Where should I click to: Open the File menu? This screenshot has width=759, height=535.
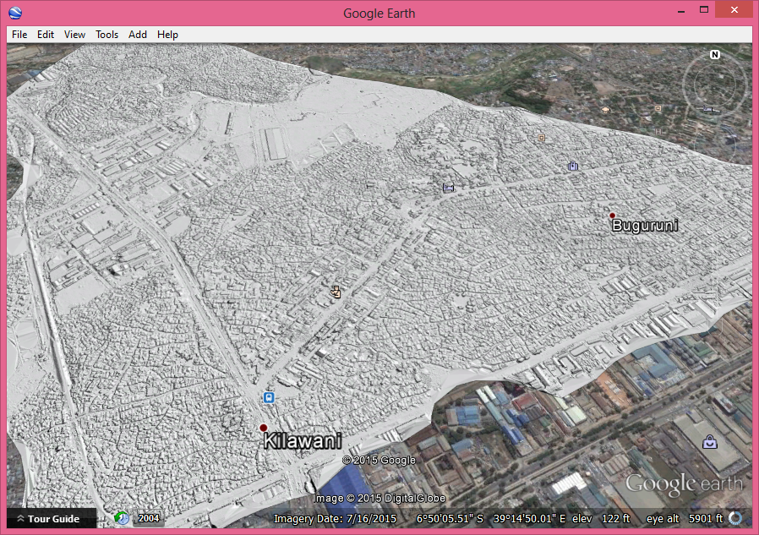(x=19, y=35)
